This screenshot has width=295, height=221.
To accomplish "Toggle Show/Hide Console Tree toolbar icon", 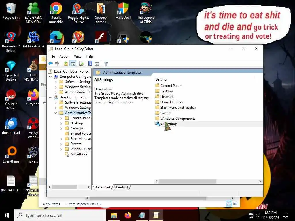I will pyautogui.click(x=73, y=64).
